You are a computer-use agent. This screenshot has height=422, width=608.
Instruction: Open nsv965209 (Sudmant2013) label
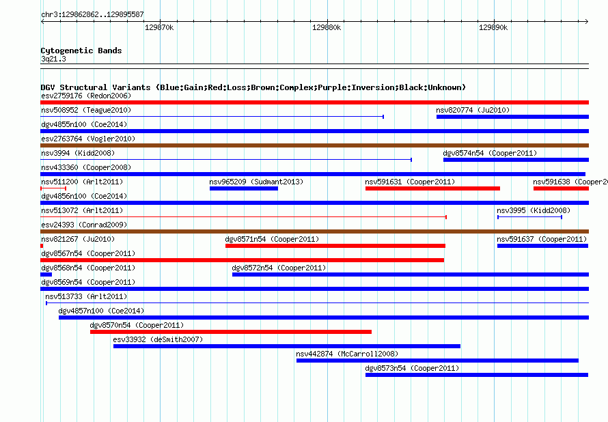(x=256, y=182)
